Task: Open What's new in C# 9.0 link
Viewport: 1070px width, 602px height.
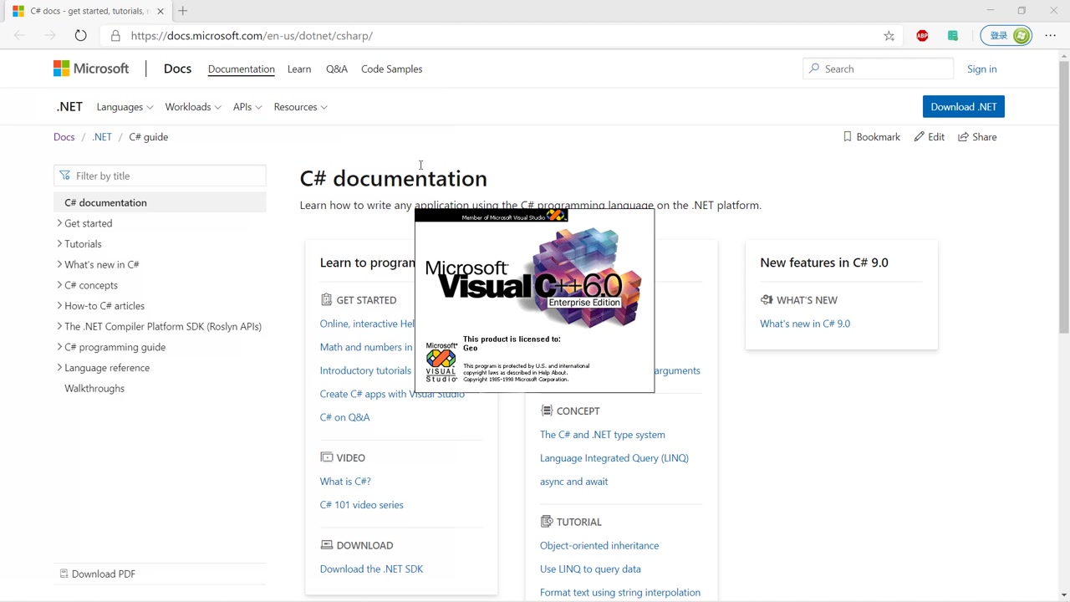Action: point(805,324)
